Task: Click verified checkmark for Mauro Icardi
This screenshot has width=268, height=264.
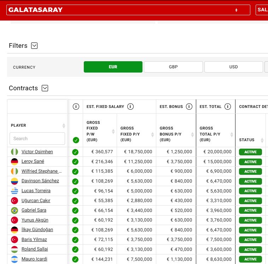Action: point(75,259)
